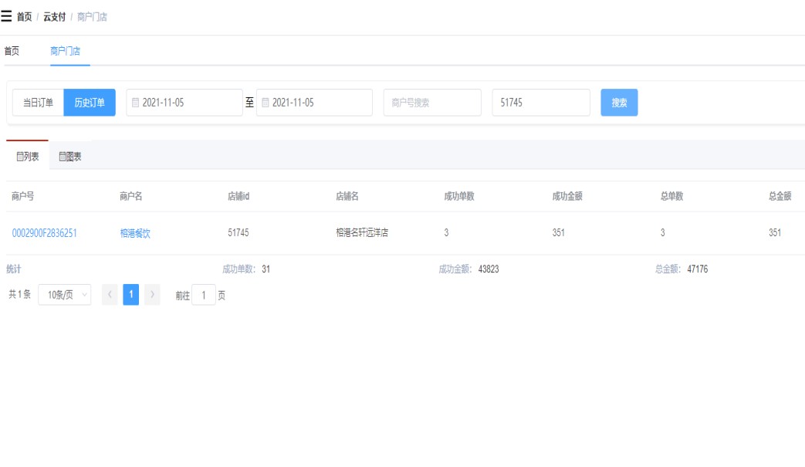This screenshot has width=805, height=467.
Task: Switch to the 列表 view tab
Action: (x=28, y=157)
